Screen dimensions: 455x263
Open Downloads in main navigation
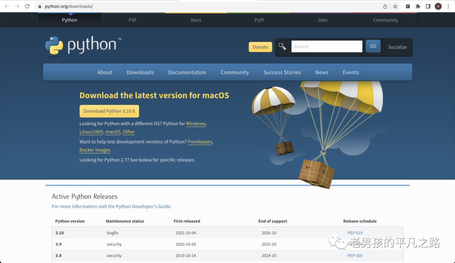(x=140, y=72)
